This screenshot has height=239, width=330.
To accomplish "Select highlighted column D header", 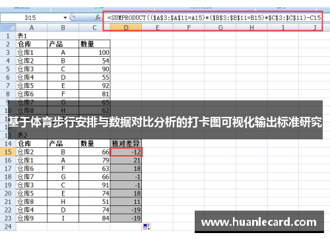I will pyautogui.click(x=126, y=28).
